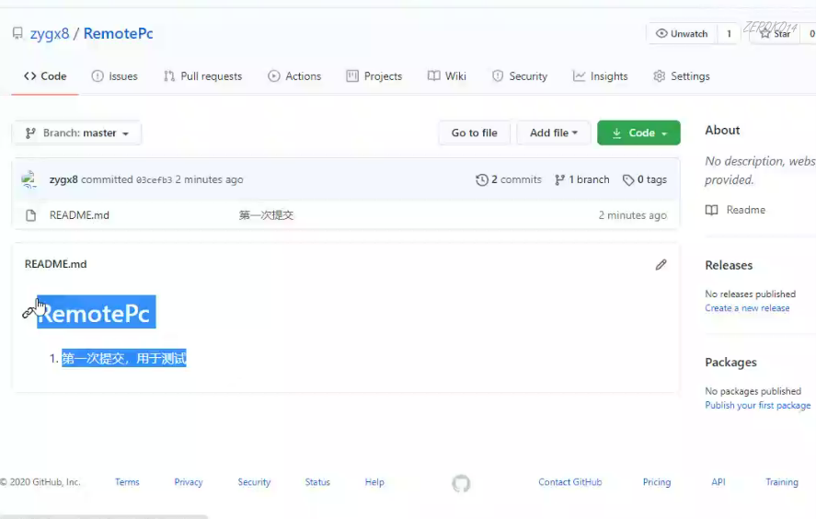
Task: Open the Terms footer link
Action: point(127,482)
